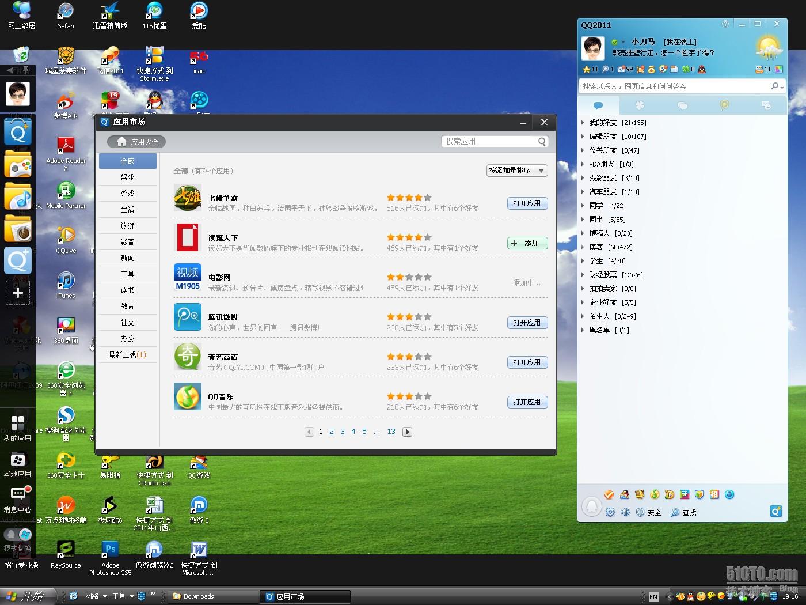This screenshot has width=806, height=605.
Task: Click 添加 button for 读览天下
Action: pos(527,243)
